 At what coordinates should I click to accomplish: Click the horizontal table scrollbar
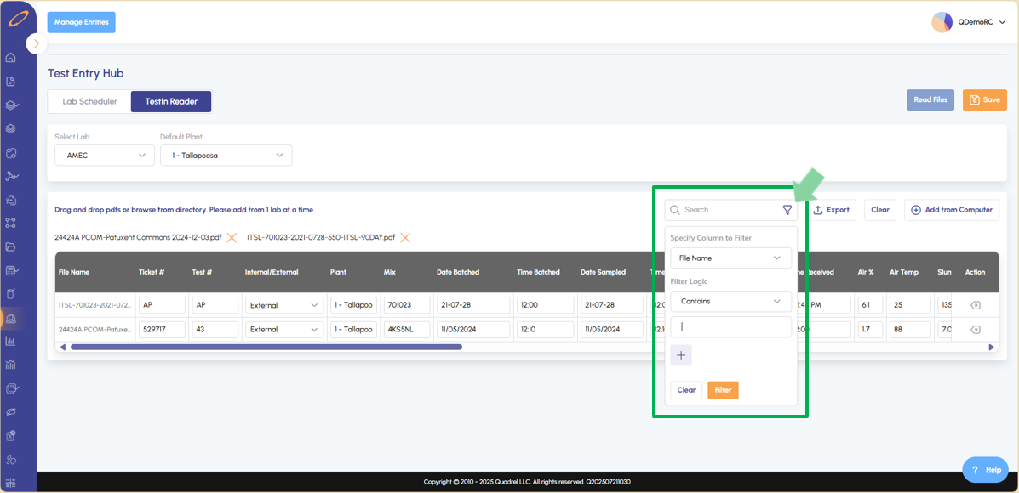tap(266, 347)
